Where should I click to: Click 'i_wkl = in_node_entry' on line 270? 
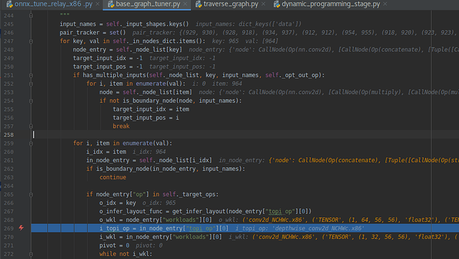161,237
